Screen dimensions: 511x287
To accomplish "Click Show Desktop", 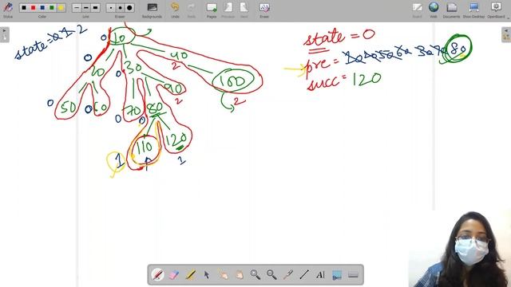I will 473,10.
